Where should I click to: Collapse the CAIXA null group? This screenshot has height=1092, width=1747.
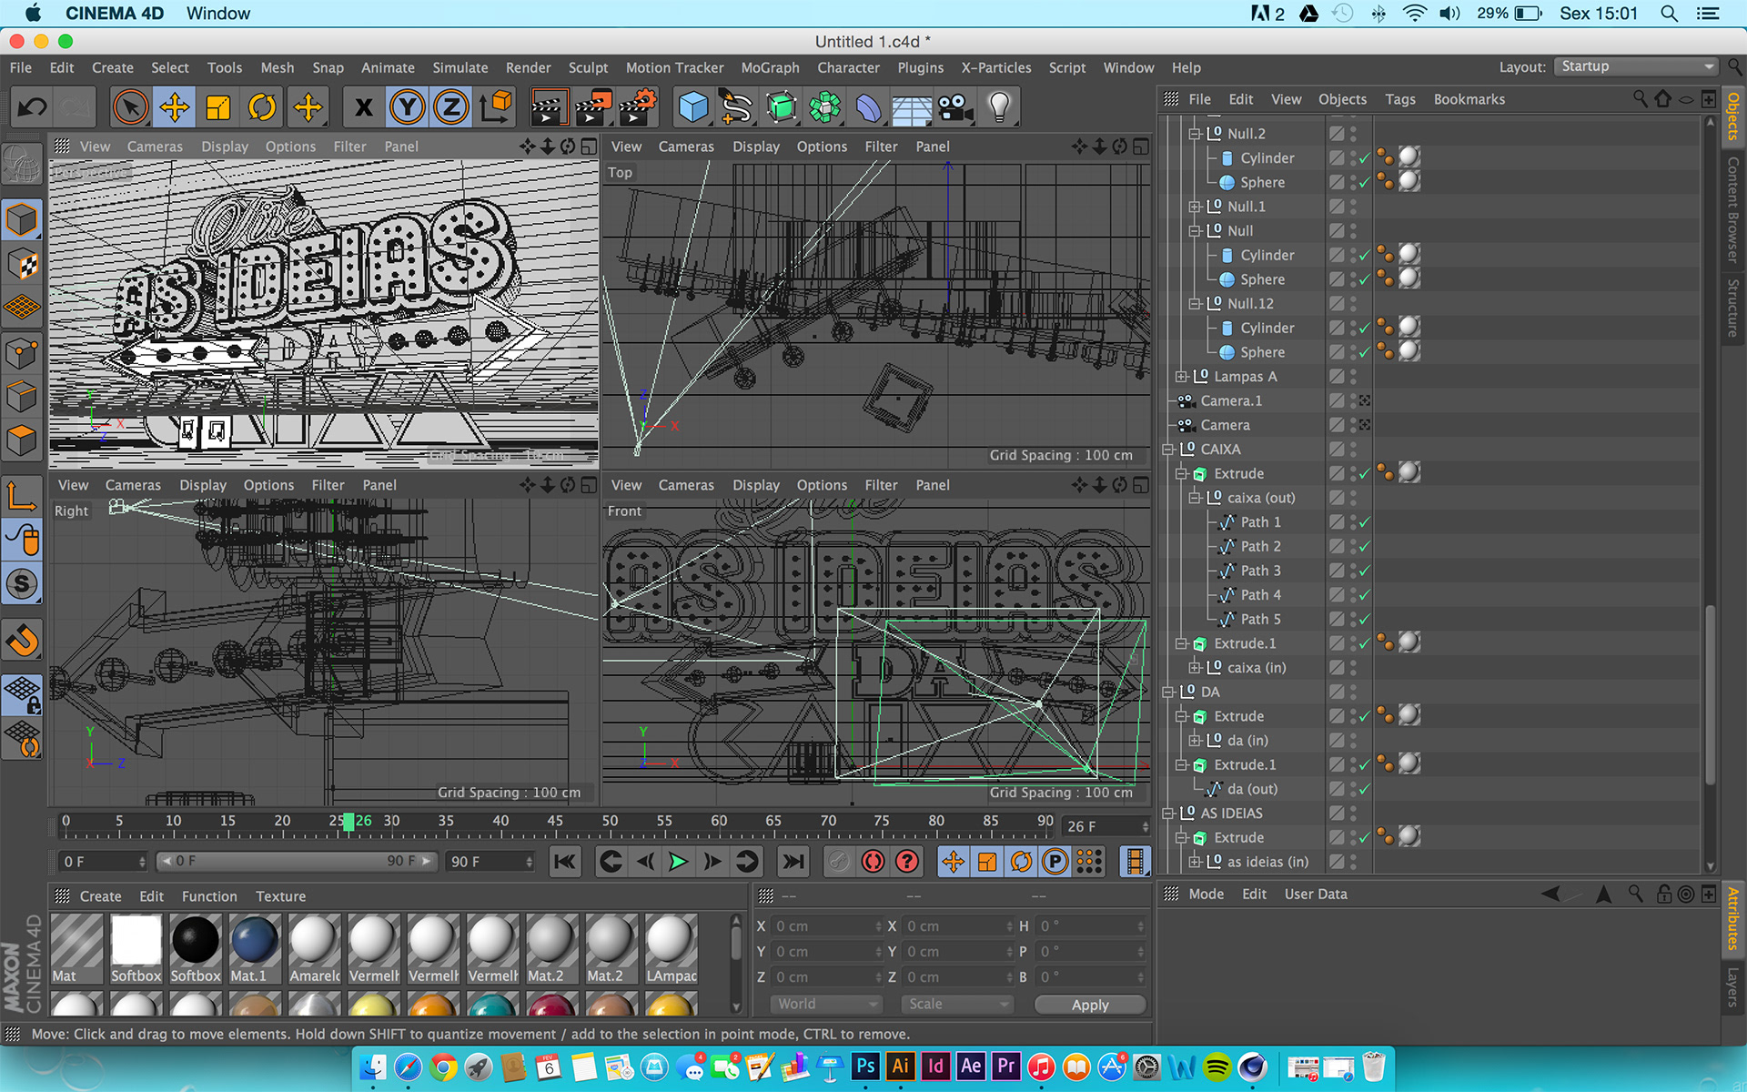click(1167, 450)
